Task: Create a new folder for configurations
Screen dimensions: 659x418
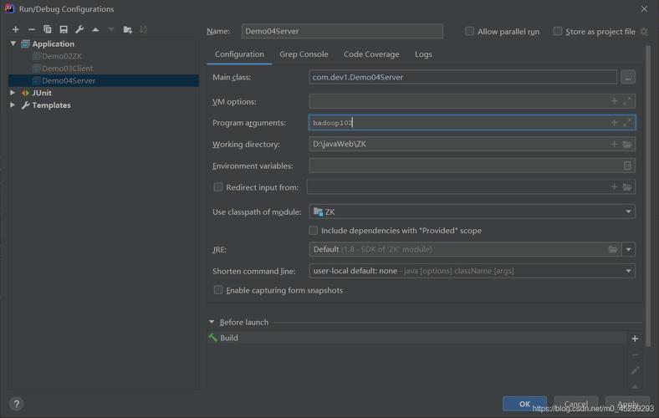Action: (x=127, y=29)
